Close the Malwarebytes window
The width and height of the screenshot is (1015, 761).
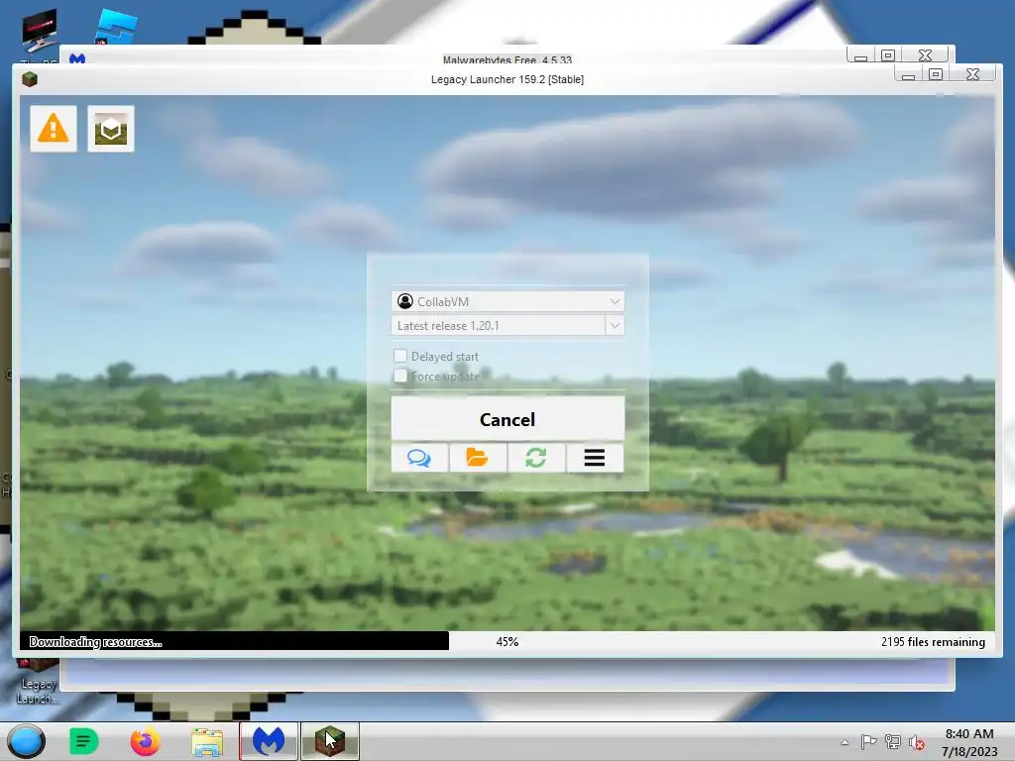pyautogui.click(x=926, y=55)
